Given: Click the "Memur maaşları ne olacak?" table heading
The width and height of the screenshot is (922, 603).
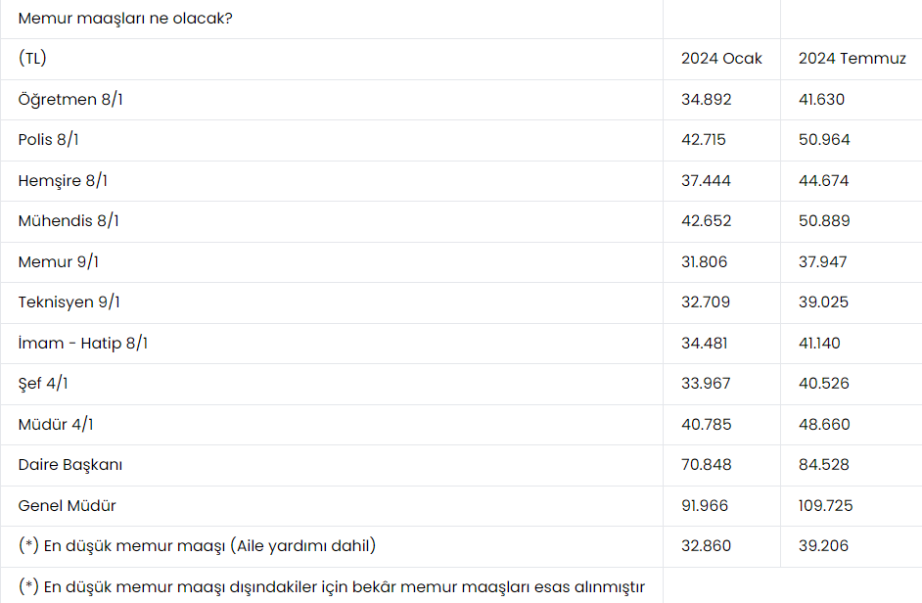Looking at the screenshot, I should click(124, 18).
